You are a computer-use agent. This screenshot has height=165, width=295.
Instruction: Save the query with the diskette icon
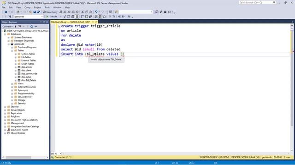click(35, 12)
